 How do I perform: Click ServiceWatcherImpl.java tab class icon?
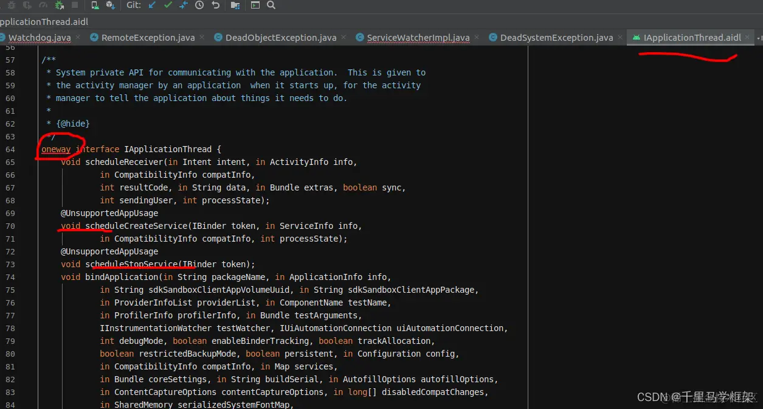click(x=360, y=37)
